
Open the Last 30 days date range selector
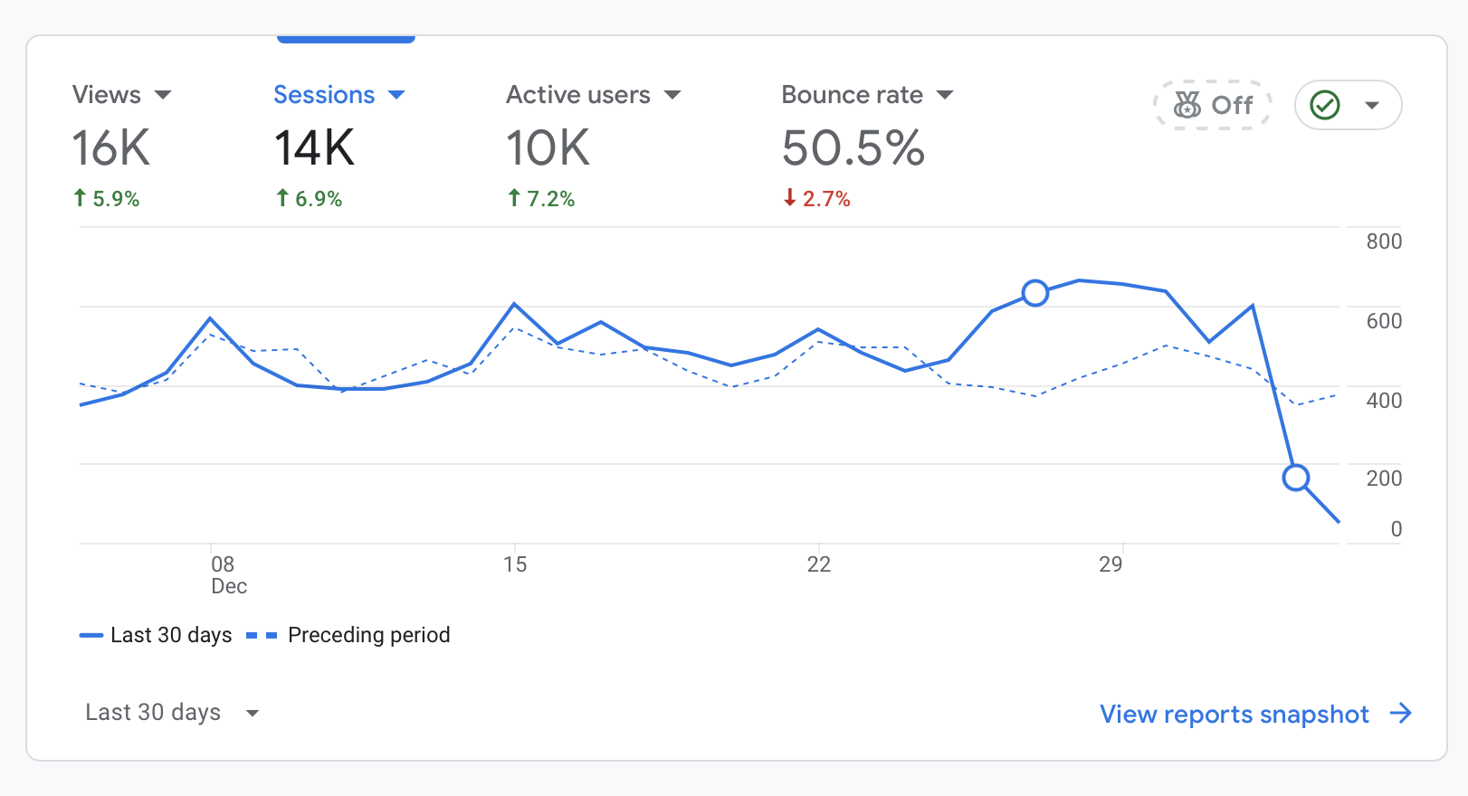172,713
